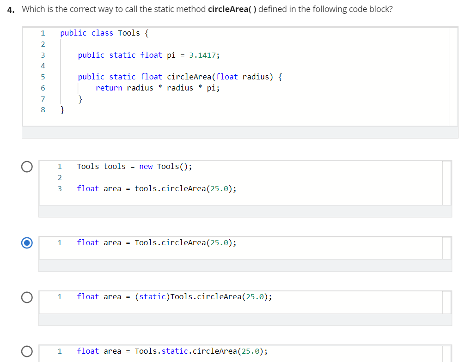
Task: Click the circleArea(float radius) method declaration line
Action: click(180, 77)
